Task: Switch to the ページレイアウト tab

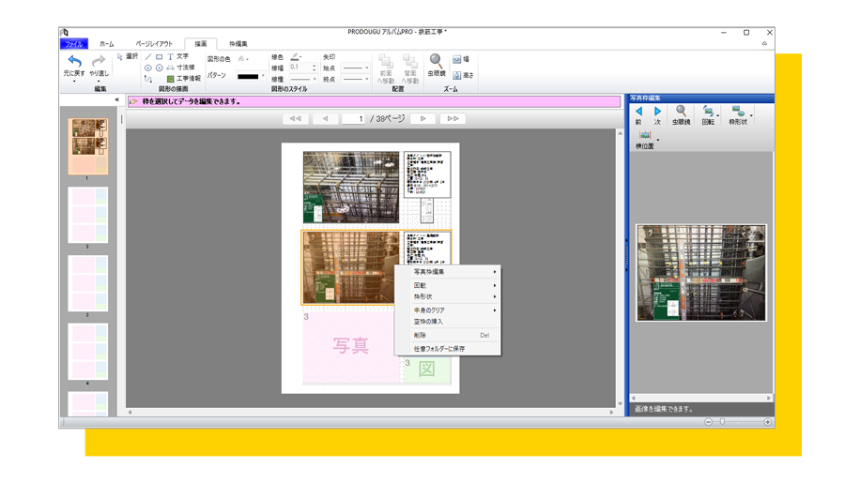Action: 154,44
